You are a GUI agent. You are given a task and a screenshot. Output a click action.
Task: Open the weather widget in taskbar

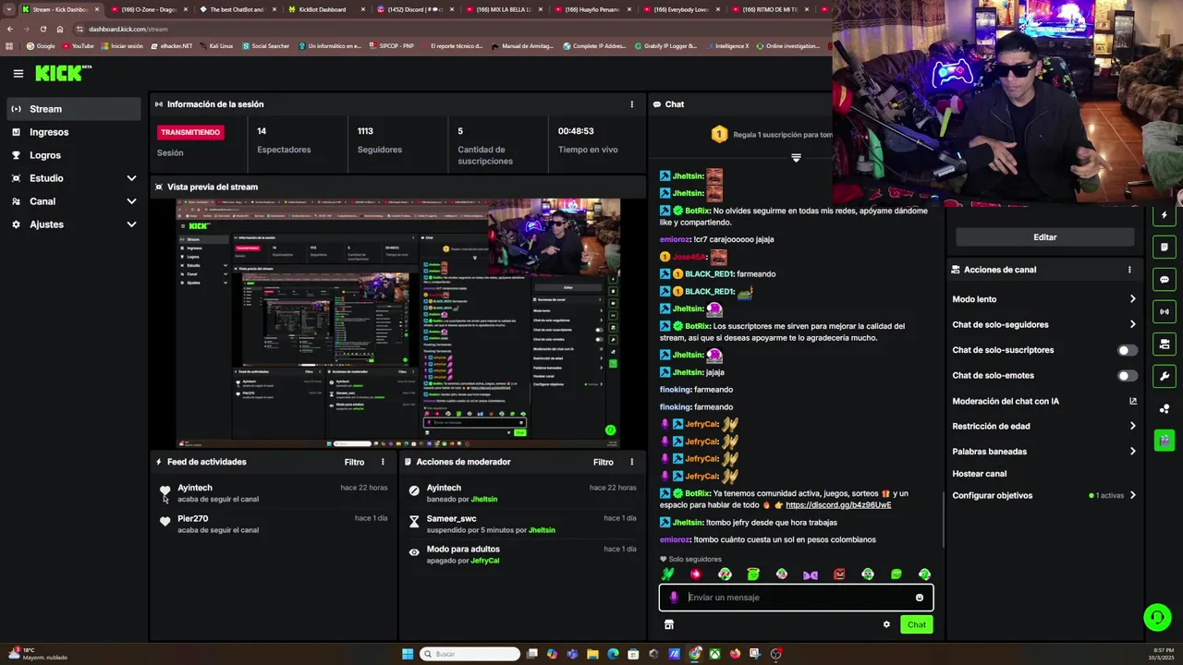(x=37, y=654)
